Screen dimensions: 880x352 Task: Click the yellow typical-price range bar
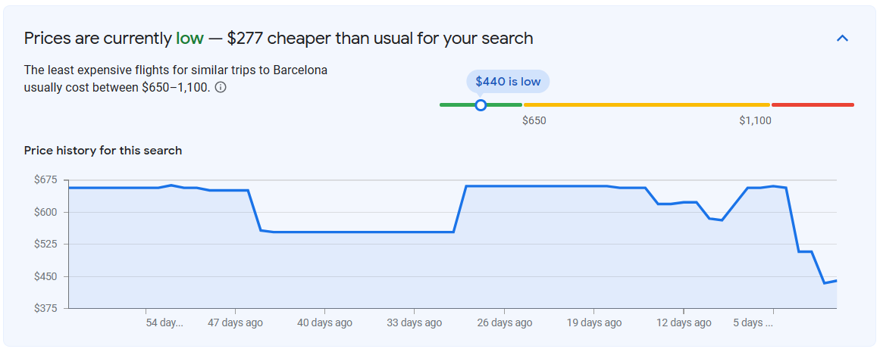(x=647, y=104)
